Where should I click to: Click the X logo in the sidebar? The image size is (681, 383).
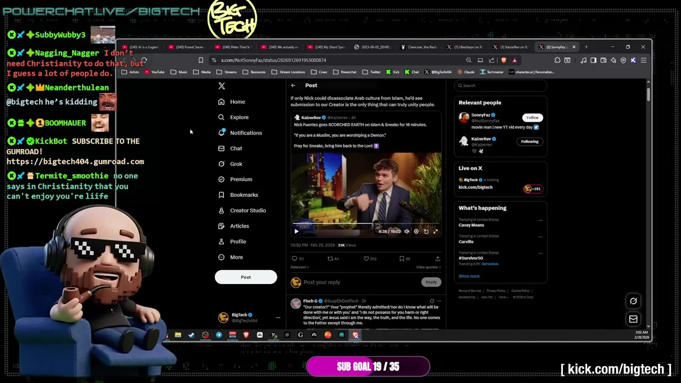coord(222,86)
